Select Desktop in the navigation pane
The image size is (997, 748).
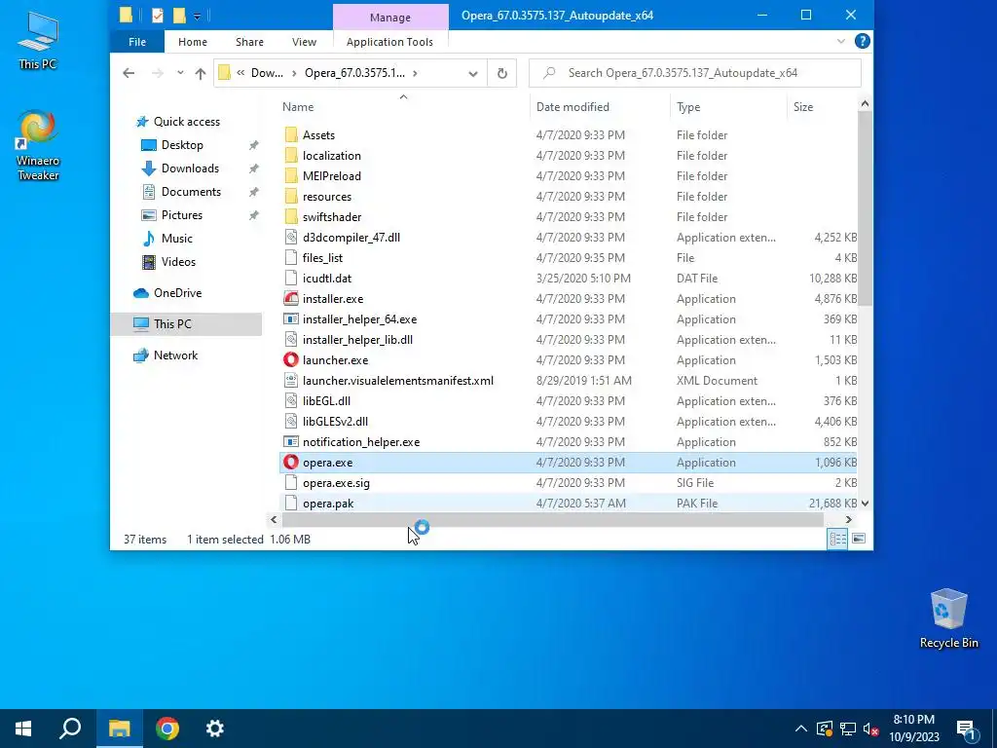[182, 145]
